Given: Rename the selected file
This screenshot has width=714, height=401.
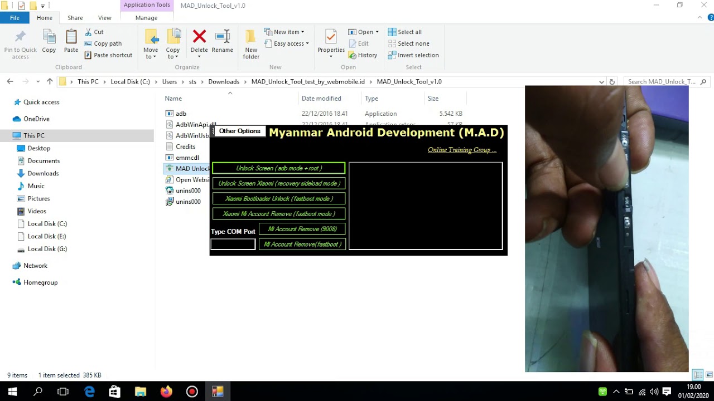Looking at the screenshot, I should [222, 42].
